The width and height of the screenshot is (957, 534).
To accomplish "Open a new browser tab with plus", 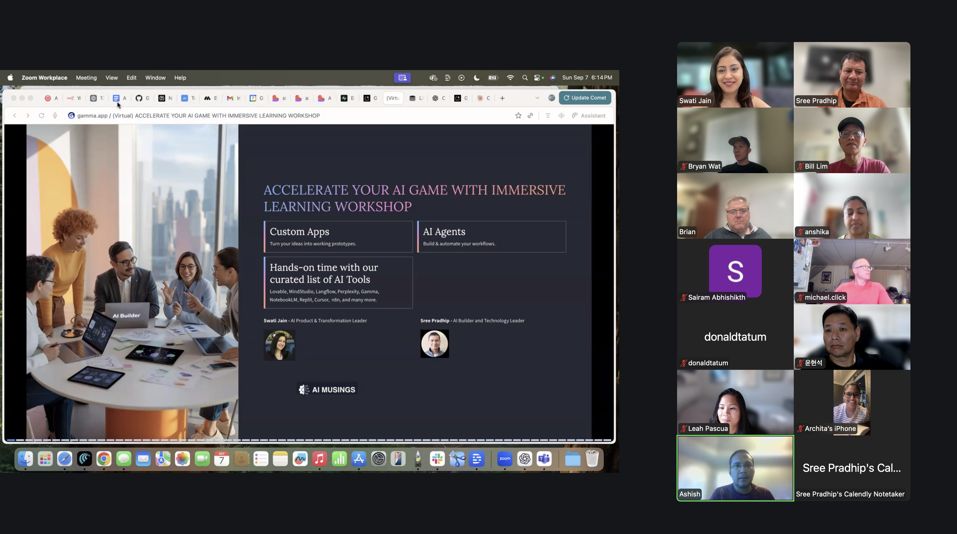I will (502, 98).
